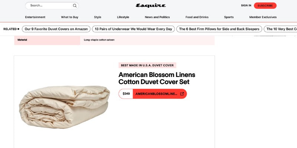Image resolution: width=297 pixels, height=148 pixels.
Task: Click the search magnifying glass icon
Action: (x=75, y=6)
